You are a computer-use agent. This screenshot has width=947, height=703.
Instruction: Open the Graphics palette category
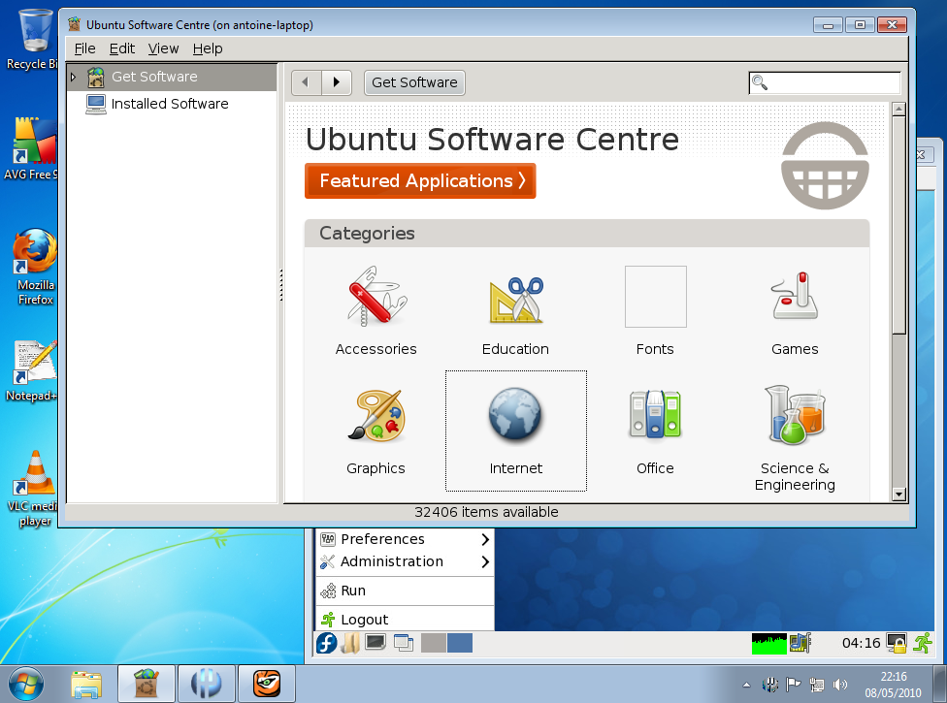(x=376, y=416)
